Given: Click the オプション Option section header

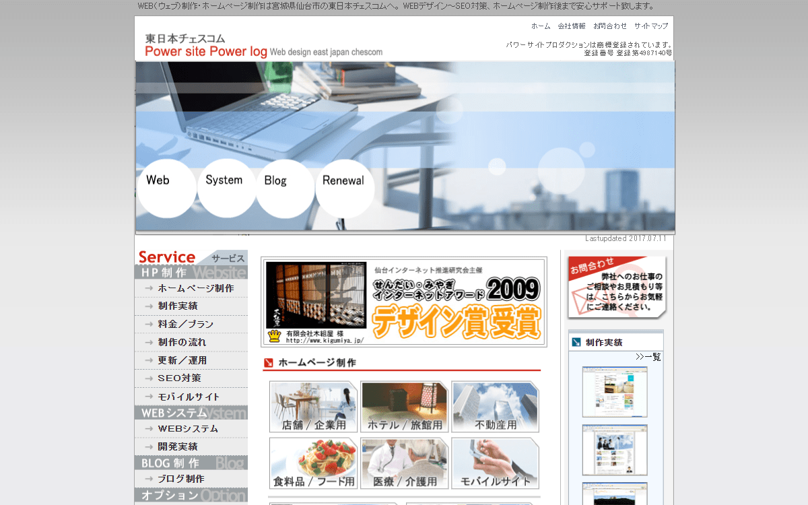Looking at the screenshot, I should point(191,496).
